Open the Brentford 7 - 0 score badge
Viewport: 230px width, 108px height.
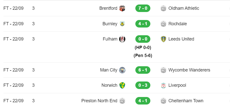click(143, 8)
